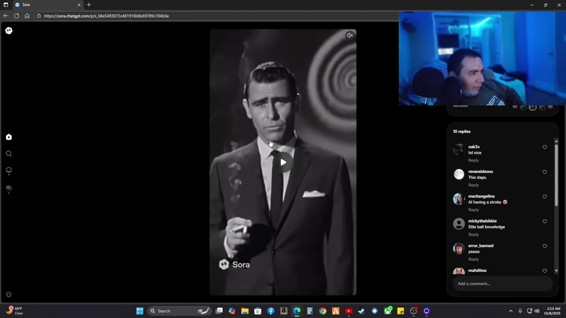Viewport: 566px width, 318px height.
Task: Open Facebook from taskbar
Action: (x=271, y=311)
